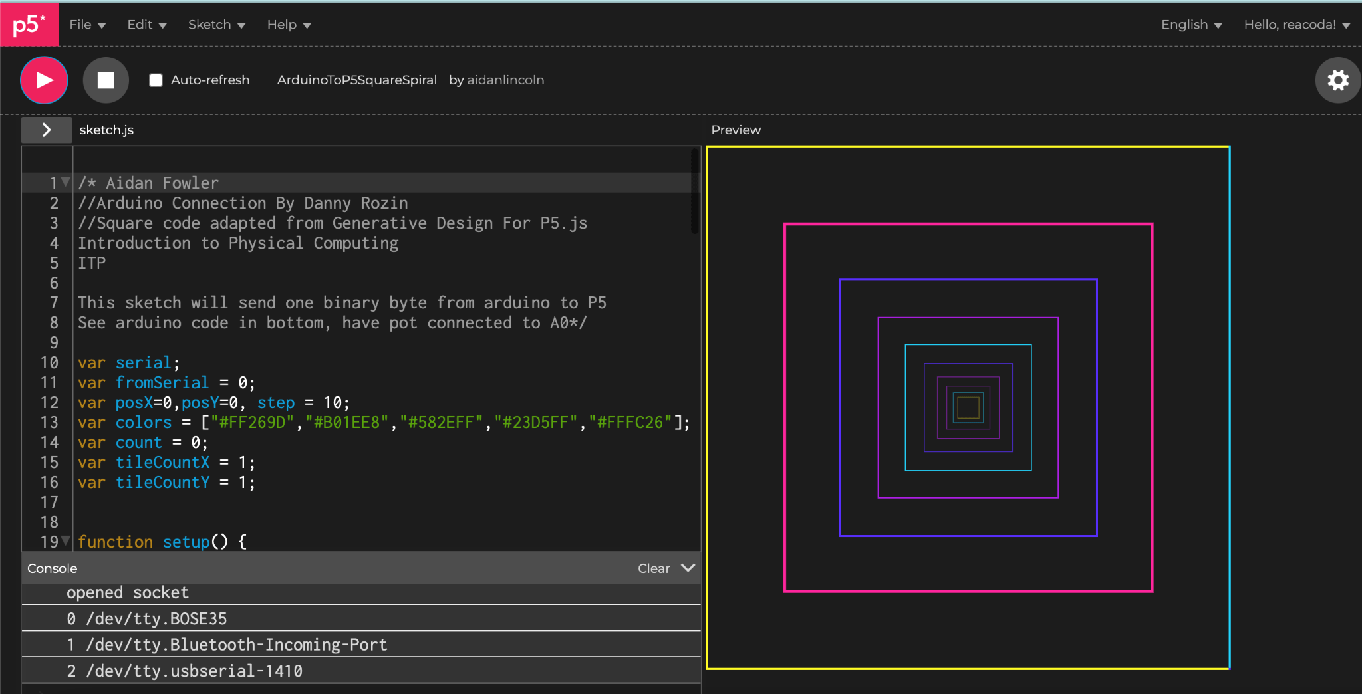This screenshot has width=1362, height=694.
Task: Fold the setup function at line 19
Action: click(66, 541)
